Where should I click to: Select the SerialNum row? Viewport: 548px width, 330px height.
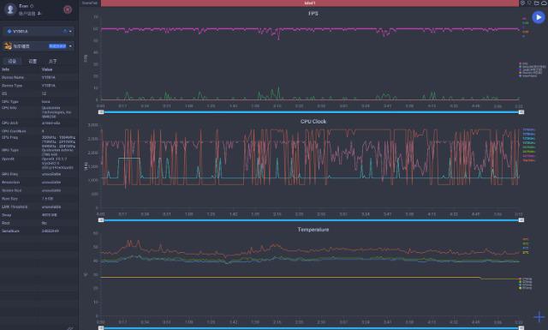tap(39, 231)
